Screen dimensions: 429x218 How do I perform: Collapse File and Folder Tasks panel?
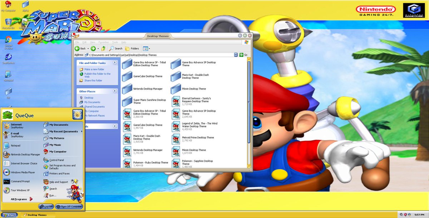[x=115, y=63]
